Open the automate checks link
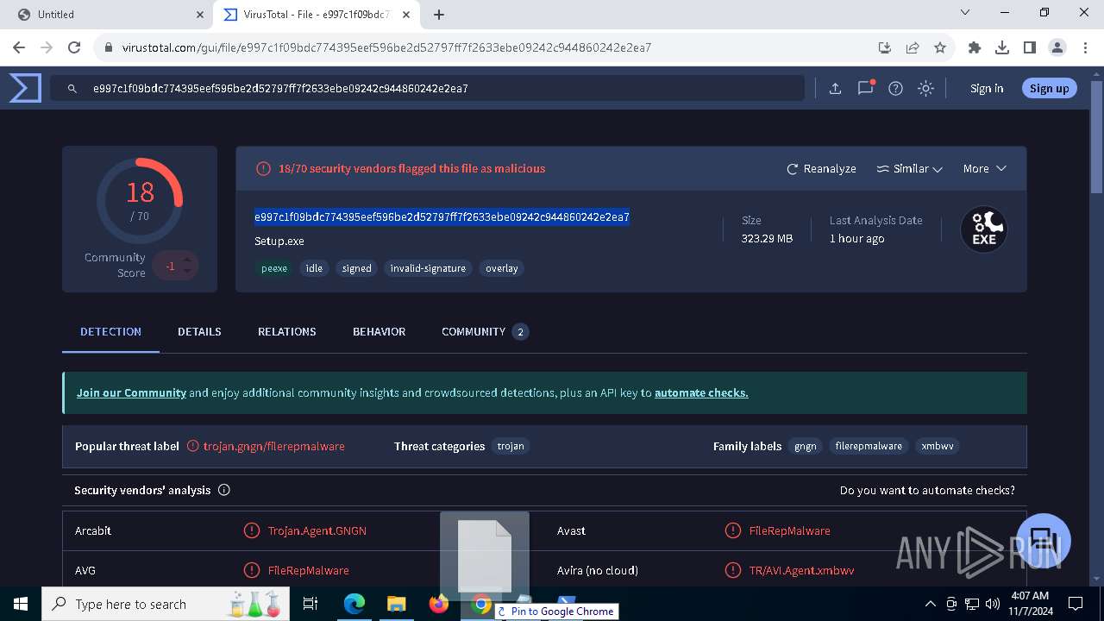The height and width of the screenshot is (621, 1104). click(701, 392)
